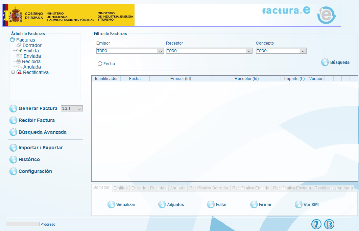
Task: Expand the Rectificativa tree node
Action: click(13, 72)
